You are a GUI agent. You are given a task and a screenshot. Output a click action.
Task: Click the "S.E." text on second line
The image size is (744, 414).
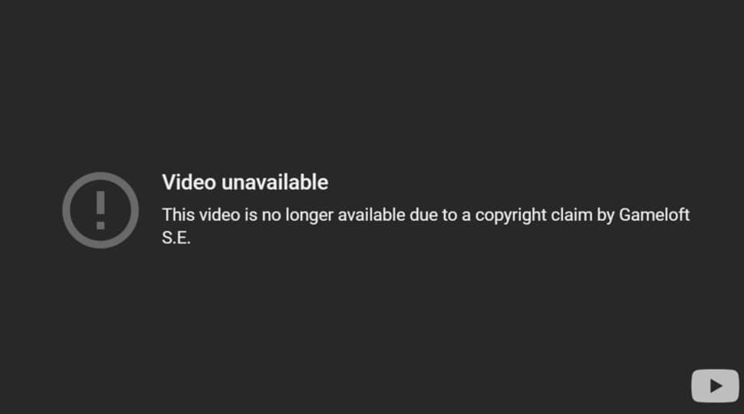(176, 238)
